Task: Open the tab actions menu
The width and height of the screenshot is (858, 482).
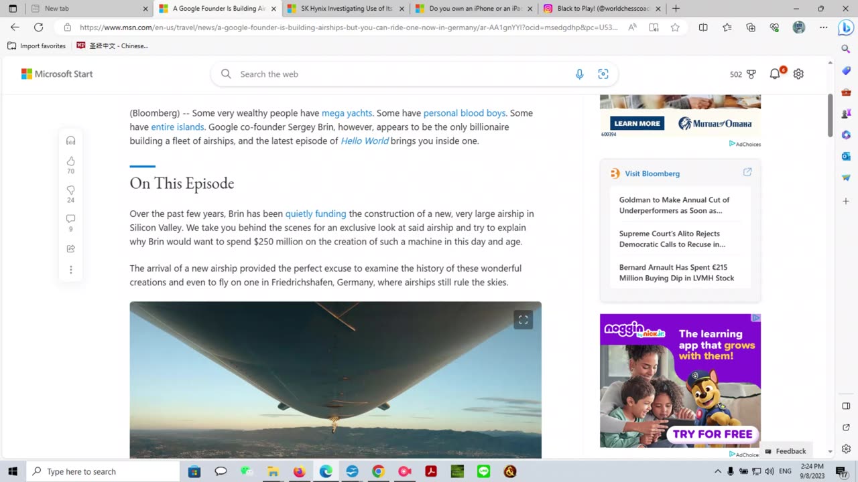Action: tap(12, 9)
